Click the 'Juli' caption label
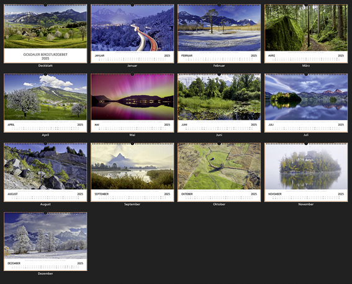 (x=306, y=135)
